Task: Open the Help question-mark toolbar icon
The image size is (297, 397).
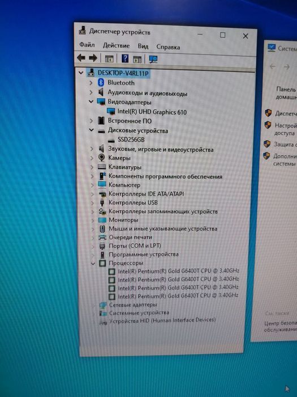Action: point(125,59)
